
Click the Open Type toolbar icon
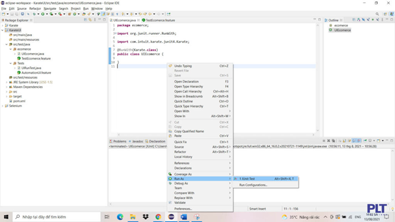click(x=84, y=14)
